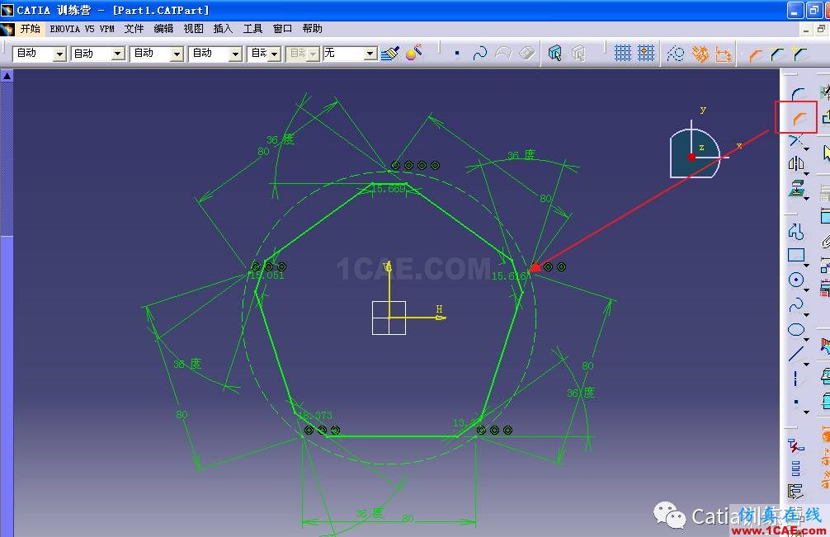
Task: Select the 15.616 dimension value
Action: point(510,276)
